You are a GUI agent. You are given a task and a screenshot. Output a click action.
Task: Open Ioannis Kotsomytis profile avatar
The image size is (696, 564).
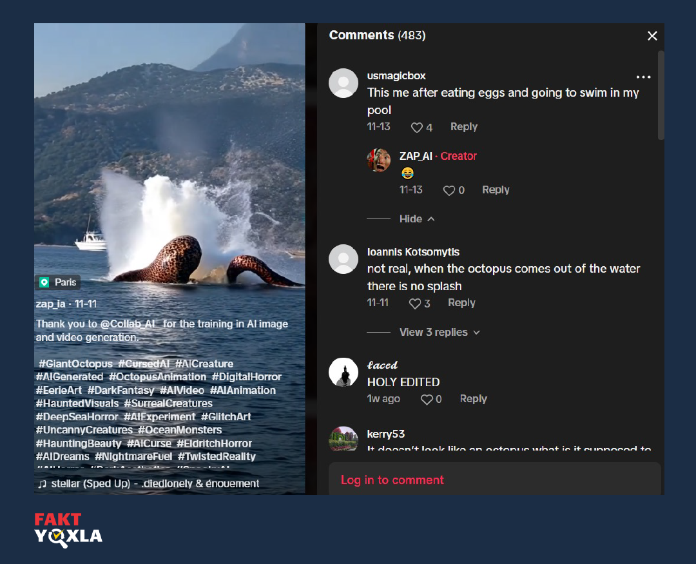(x=343, y=259)
